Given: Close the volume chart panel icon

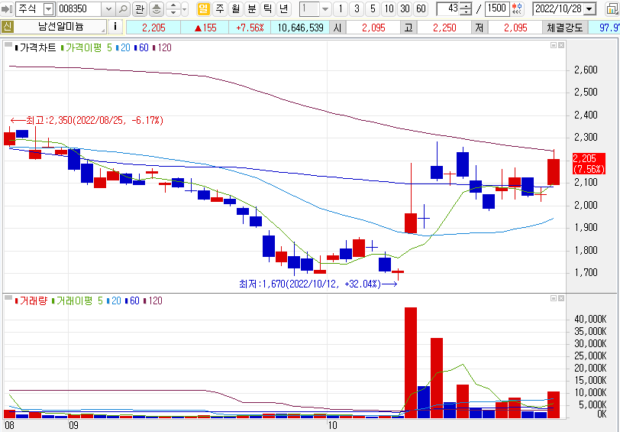Looking at the screenshot, I should (561, 298).
